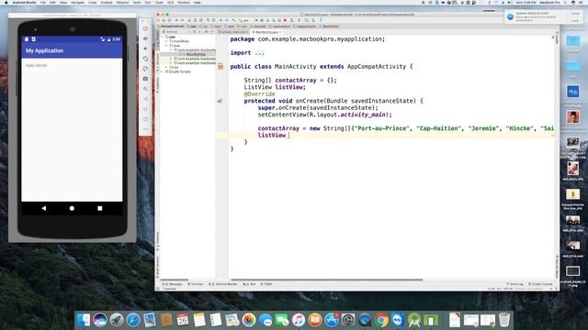Close the MainActivity.java editor tab

(280, 32)
